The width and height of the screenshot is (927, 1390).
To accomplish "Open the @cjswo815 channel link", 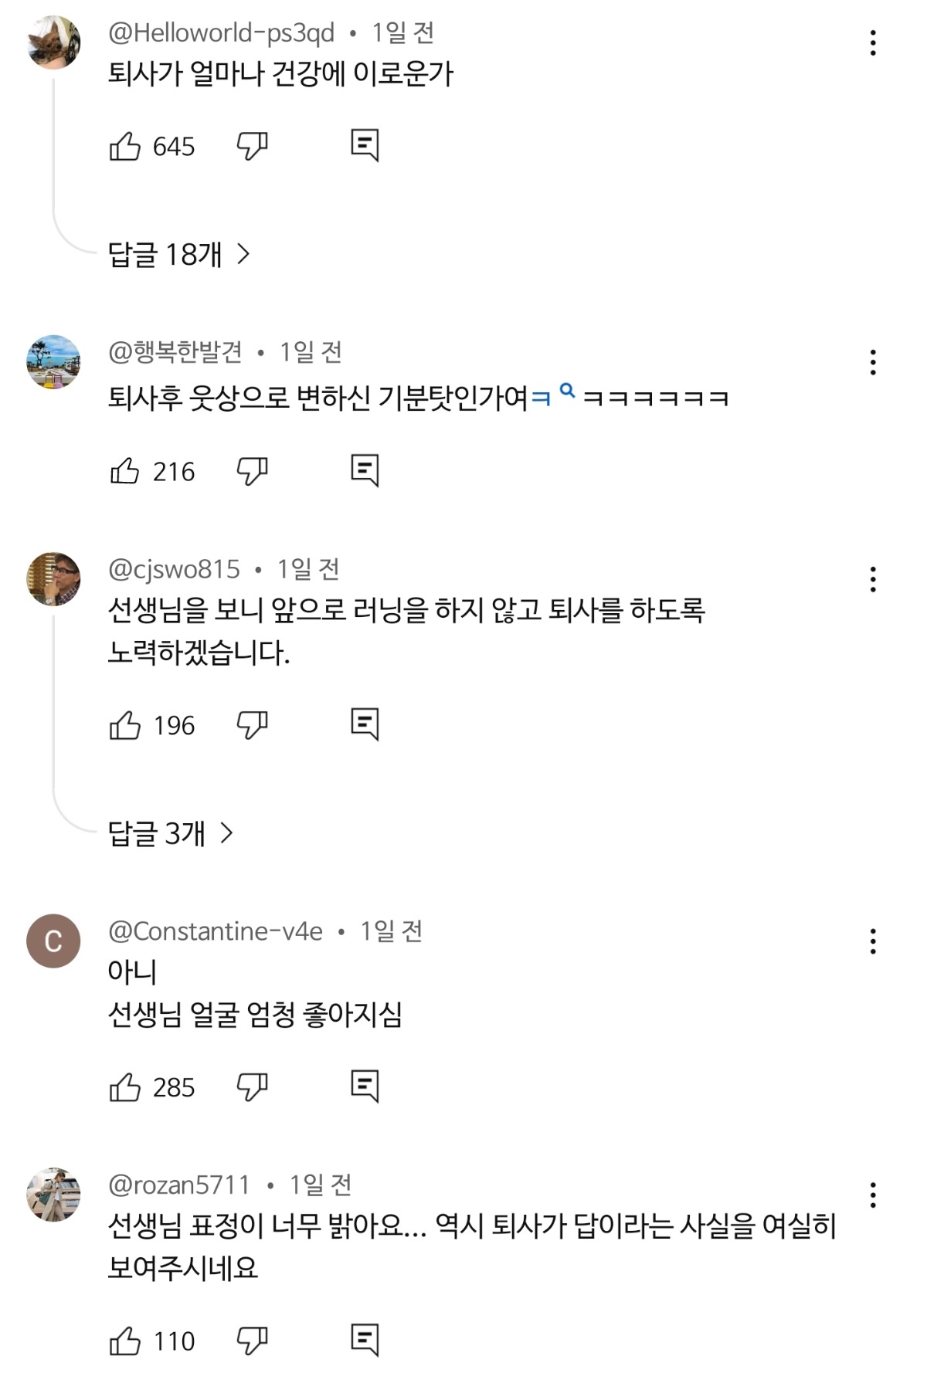I will click(x=175, y=569).
